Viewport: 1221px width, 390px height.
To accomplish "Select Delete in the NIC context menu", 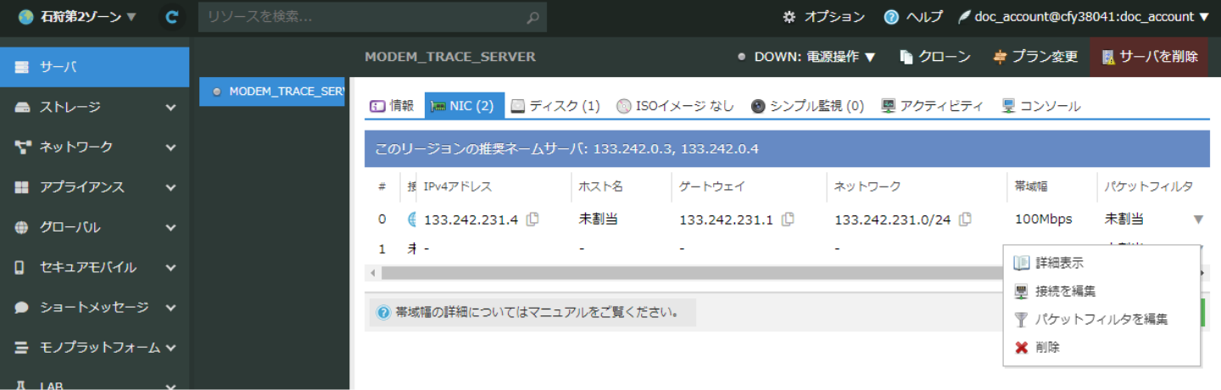I will coord(1047,348).
